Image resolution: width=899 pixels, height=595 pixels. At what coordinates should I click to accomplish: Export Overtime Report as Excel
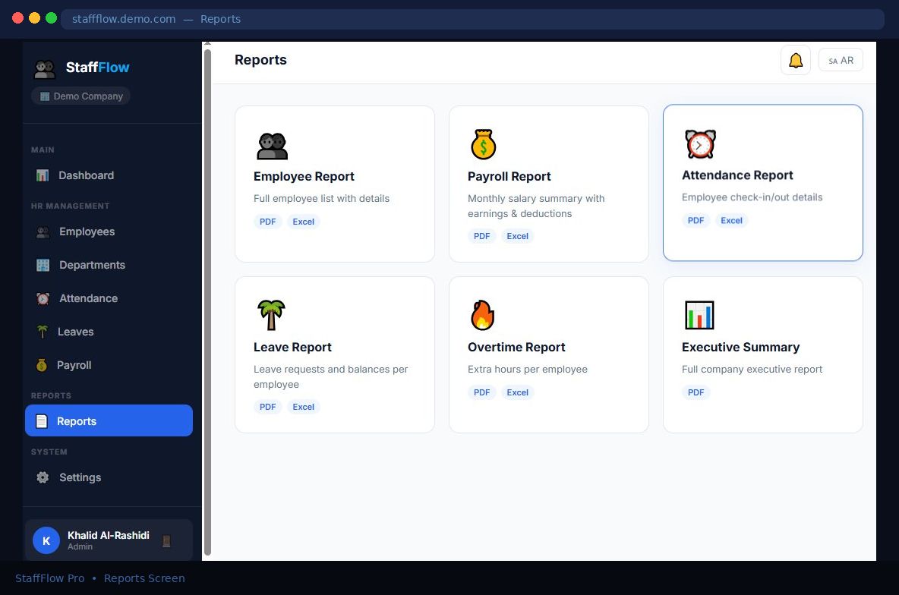click(x=517, y=392)
